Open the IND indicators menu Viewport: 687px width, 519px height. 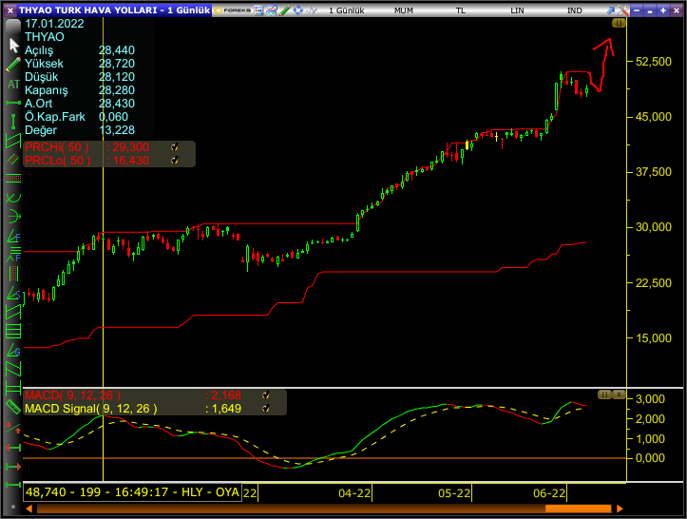point(574,10)
